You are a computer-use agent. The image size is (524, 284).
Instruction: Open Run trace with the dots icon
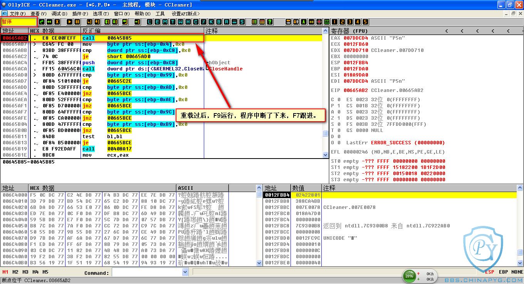click(x=234, y=22)
